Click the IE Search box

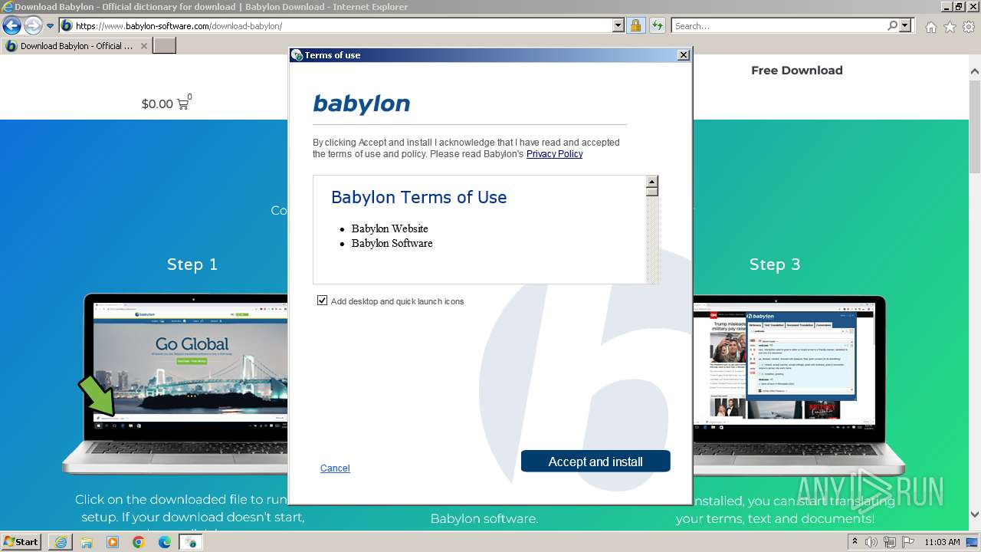[x=778, y=26]
